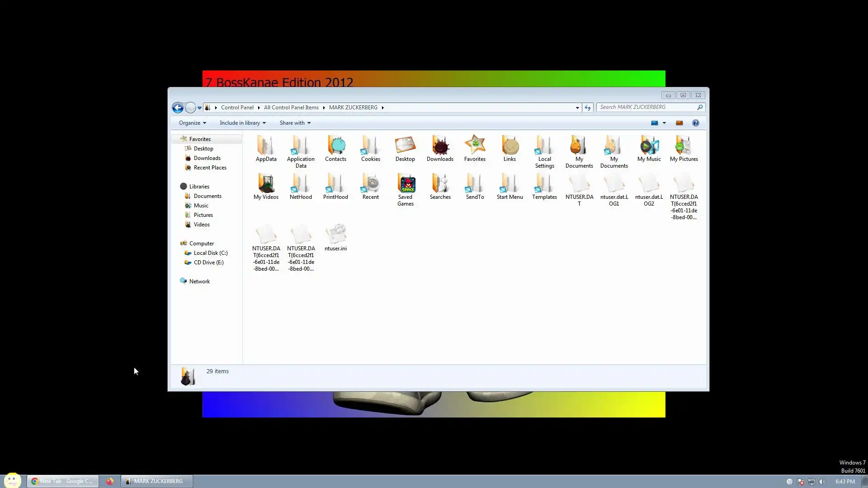Open the change view options arrow
This screenshot has width=868, height=488.
click(664, 123)
